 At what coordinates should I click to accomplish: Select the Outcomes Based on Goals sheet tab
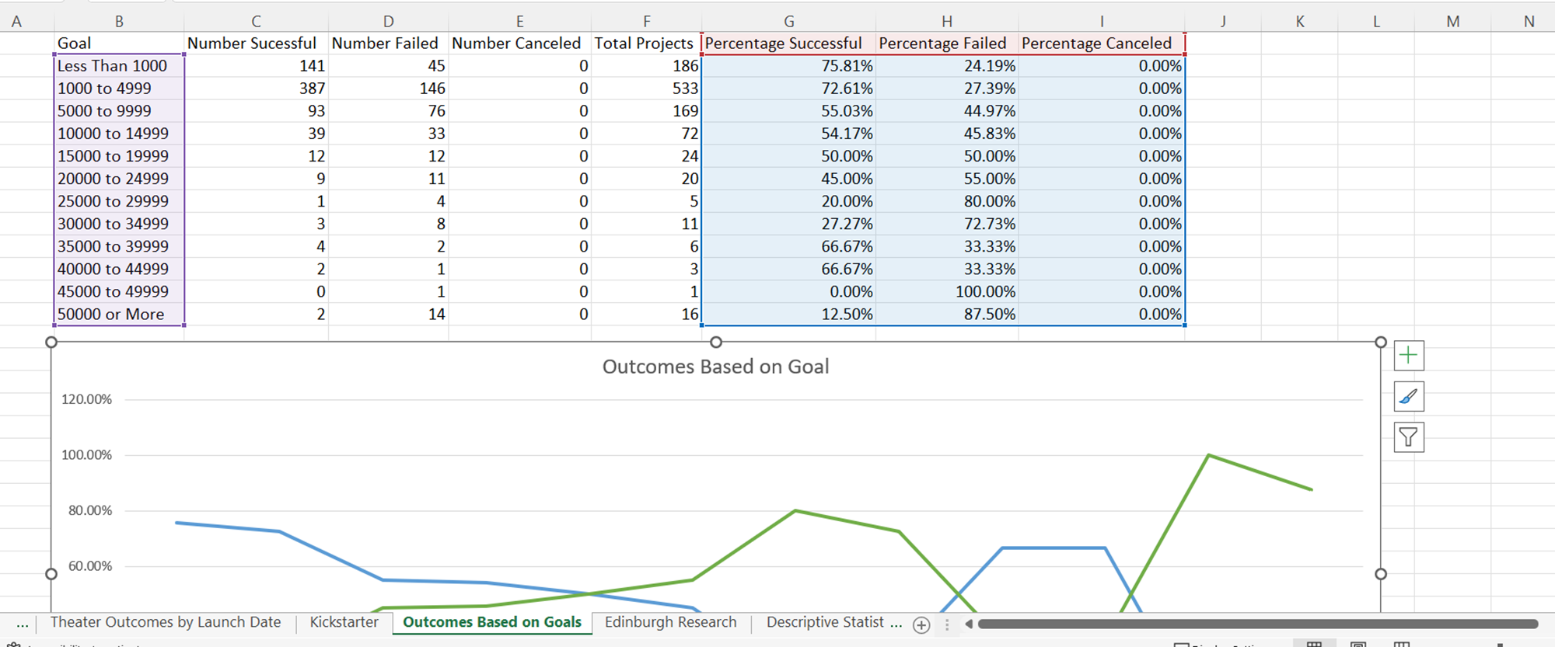click(492, 622)
